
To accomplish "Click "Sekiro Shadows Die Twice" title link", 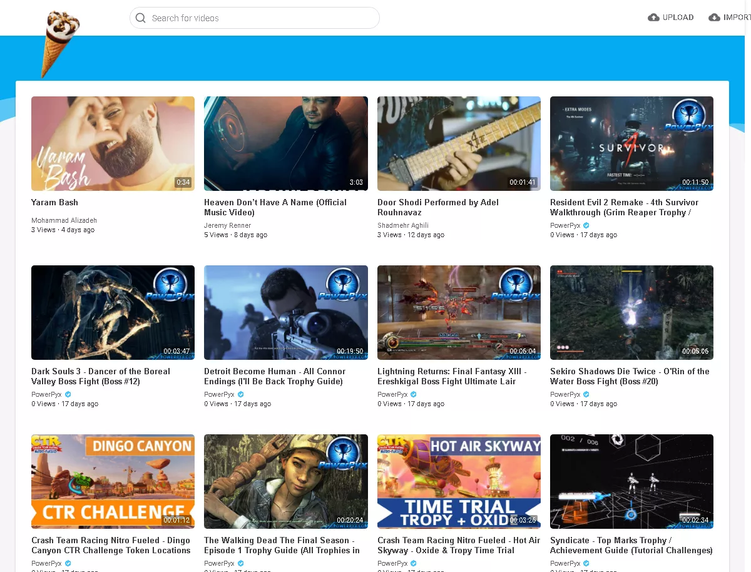I will point(630,376).
